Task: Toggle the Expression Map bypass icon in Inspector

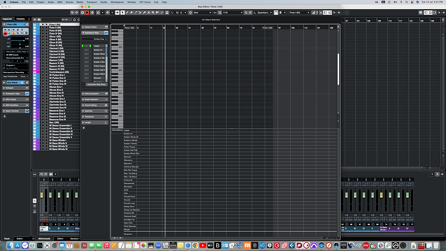Action: tap(27, 94)
